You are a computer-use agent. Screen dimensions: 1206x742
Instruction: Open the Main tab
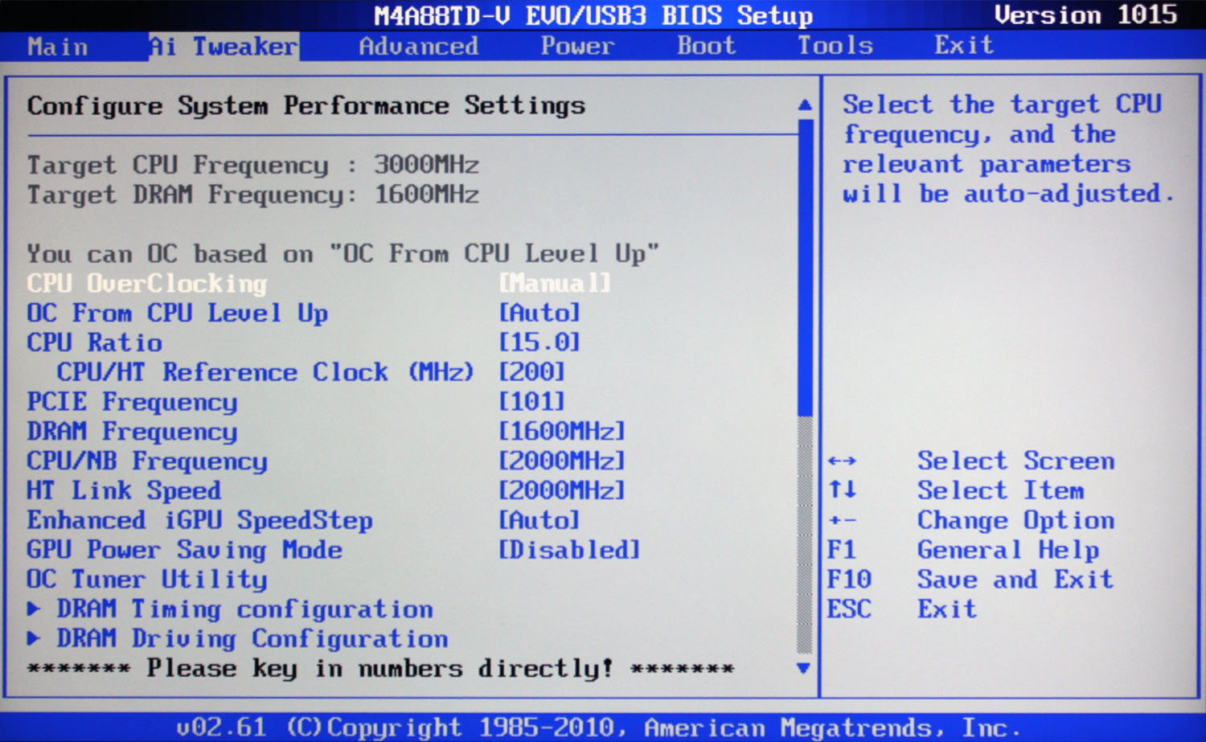coord(57,47)
